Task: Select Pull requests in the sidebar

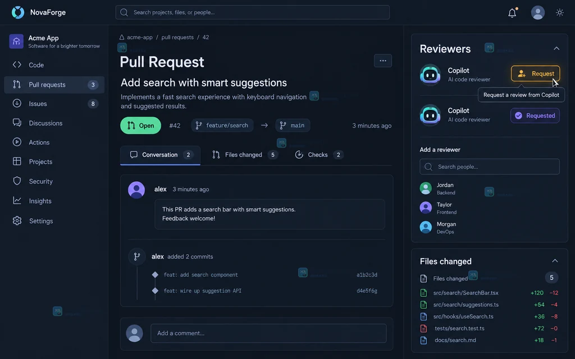Action: 54,85
